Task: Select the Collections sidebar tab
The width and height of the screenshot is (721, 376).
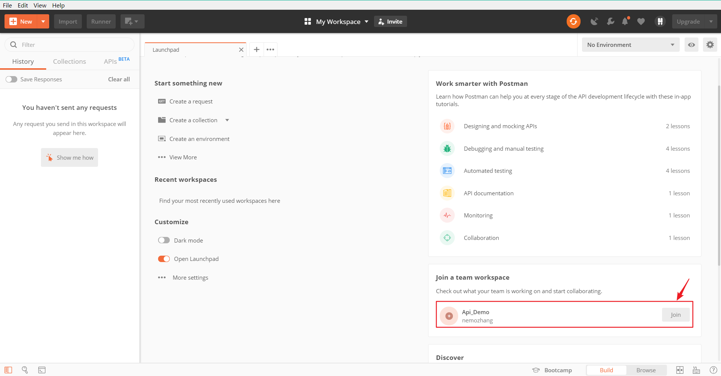Action: tap(69, 61)
